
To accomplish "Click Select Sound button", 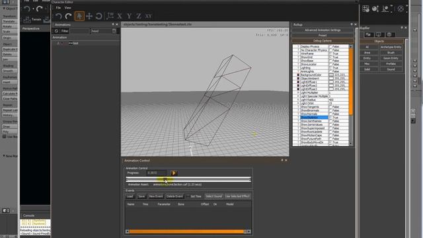I will (213, 196).
